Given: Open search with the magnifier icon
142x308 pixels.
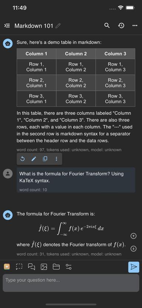Looking at the screenshot, I should (x=107, y=26).
